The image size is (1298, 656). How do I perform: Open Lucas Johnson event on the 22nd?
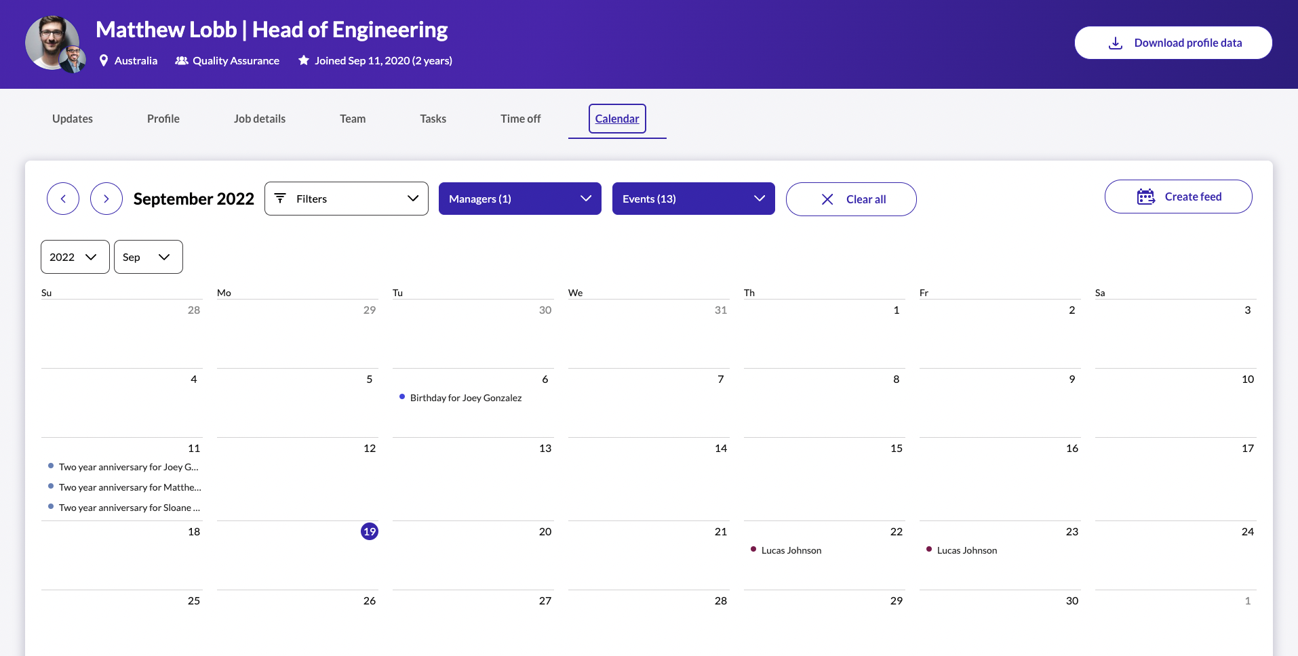click(791, 550)
